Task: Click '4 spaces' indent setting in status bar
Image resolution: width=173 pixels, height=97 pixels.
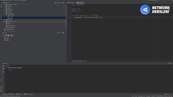Action: (x=148, y=96)
